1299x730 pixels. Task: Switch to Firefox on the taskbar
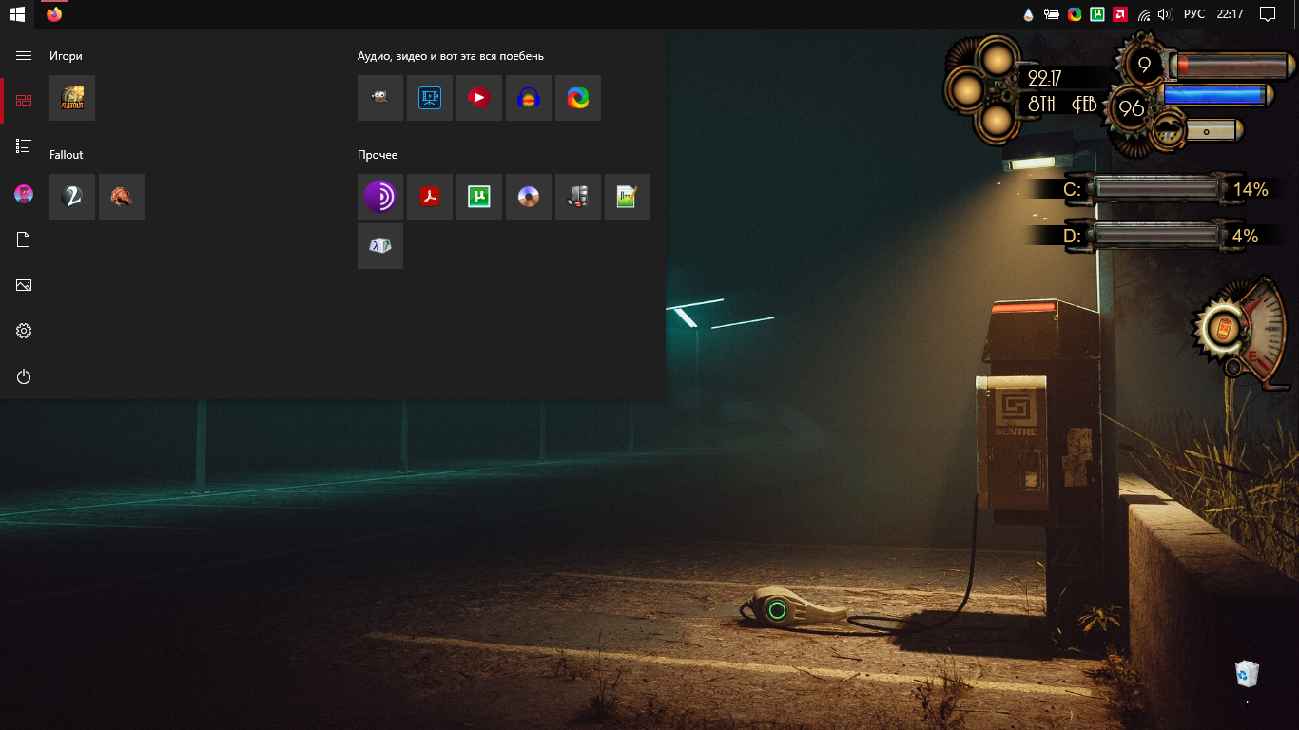tap(54, 14)
